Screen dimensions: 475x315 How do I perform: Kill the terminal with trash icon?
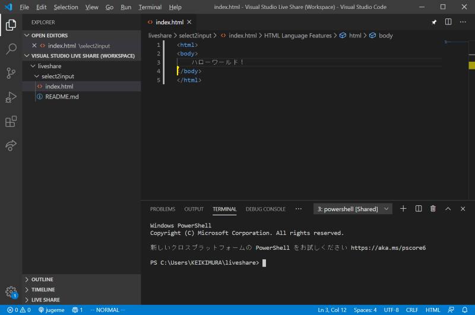[x=433, y=209]
